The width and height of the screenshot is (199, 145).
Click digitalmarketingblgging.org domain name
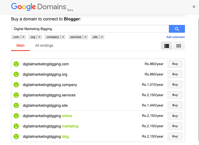tap(45, 74)
